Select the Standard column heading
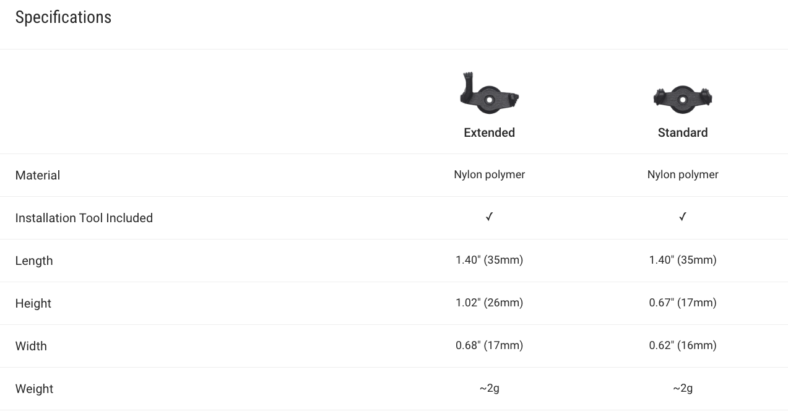 (x=683, y=132)
